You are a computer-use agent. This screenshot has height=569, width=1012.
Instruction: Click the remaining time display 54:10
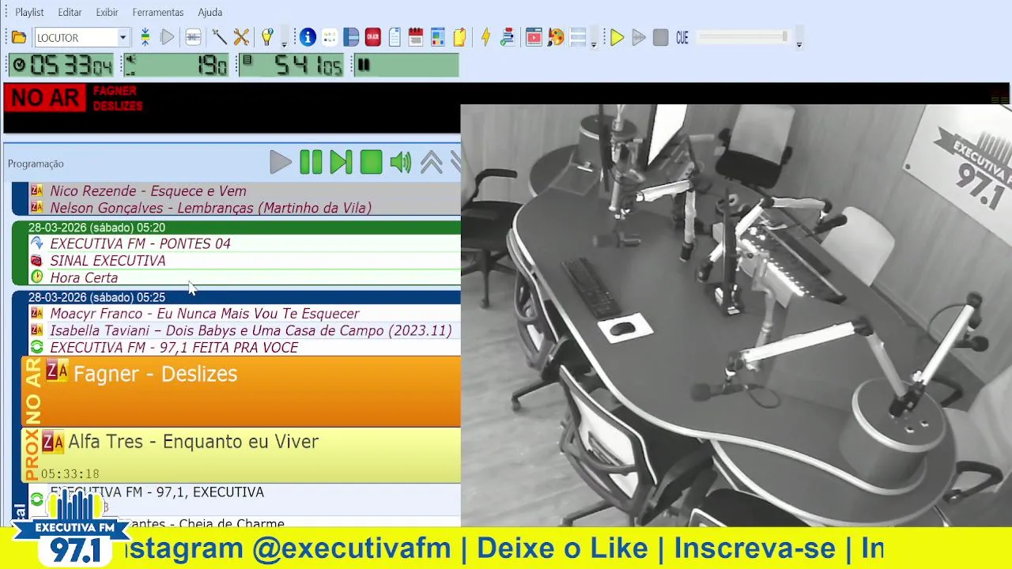point(292,65)
